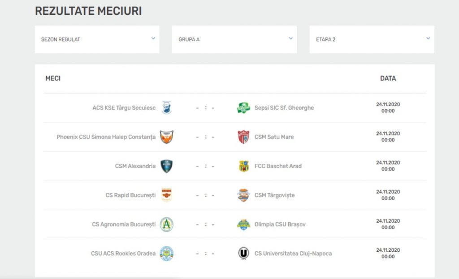Image resolution: width=459 pixels, height=279 pixels.
Task: Click the CSU ACS Rookies Oradea logo
Action: (166, 253)
